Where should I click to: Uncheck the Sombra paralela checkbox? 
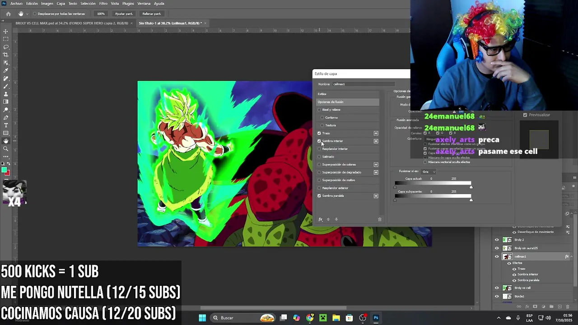click(319, 196)
